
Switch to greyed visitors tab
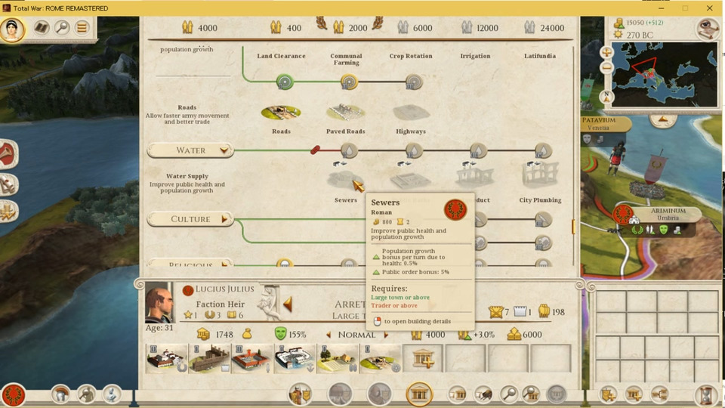340,394
